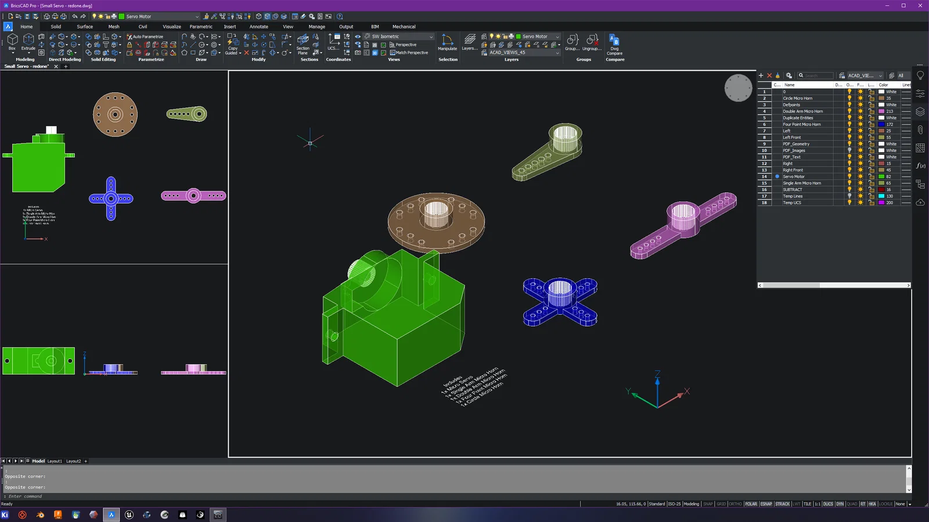Viewport: 929px width, 522px height.
Task: Click color swatch of Servo Motor layer
Action: pyautogui.click(x=881, y=176)
